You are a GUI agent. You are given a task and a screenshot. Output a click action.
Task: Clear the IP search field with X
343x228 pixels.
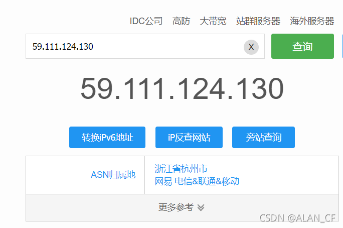pyautogui.click(x=251, y=47)
